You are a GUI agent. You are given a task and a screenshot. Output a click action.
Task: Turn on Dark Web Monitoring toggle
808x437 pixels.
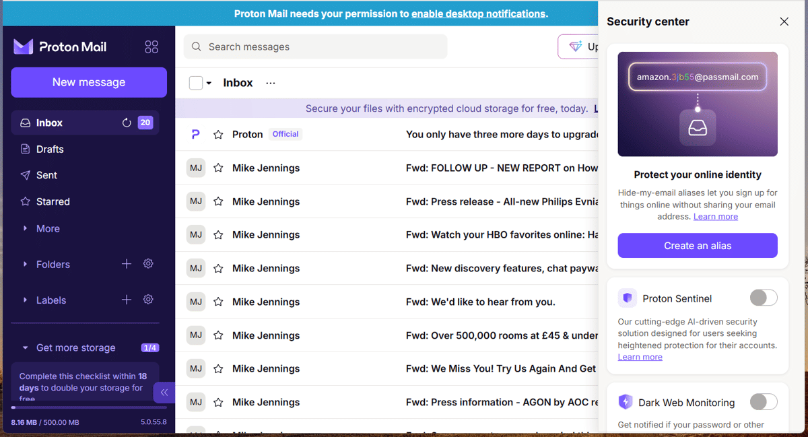pyautogui.click(x=764, y=402)
